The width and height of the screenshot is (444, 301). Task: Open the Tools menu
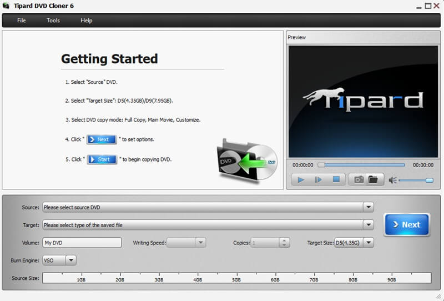click(53, 21)
